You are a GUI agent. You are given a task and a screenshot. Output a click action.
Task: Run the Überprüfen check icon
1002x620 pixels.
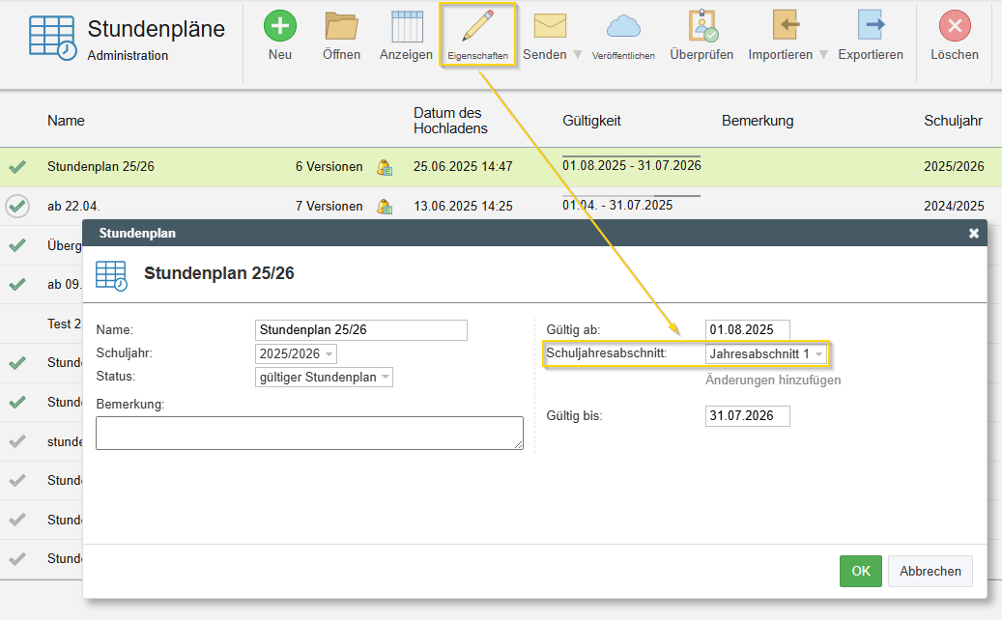coord(702,26)
